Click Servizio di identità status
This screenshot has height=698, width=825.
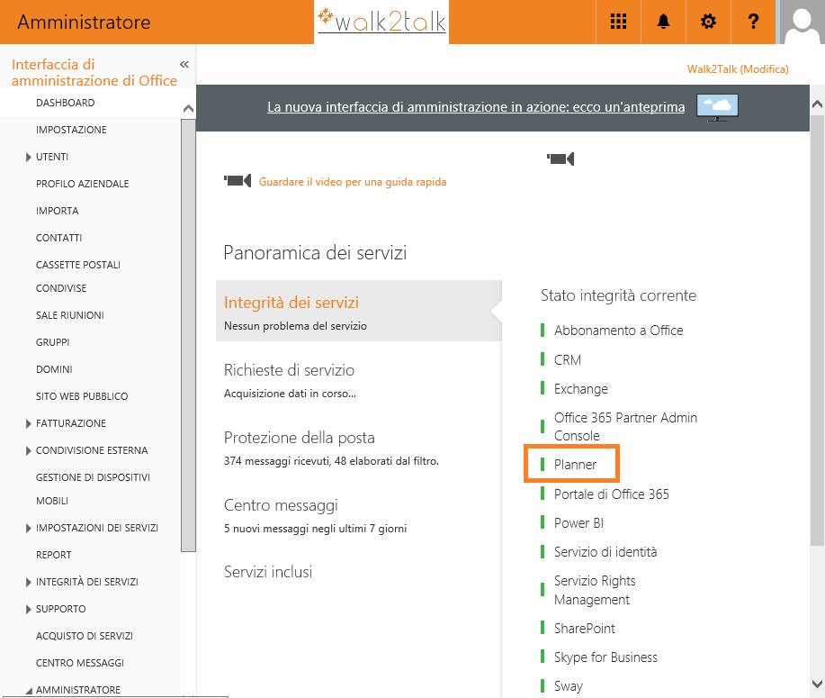tap(605, 552)
